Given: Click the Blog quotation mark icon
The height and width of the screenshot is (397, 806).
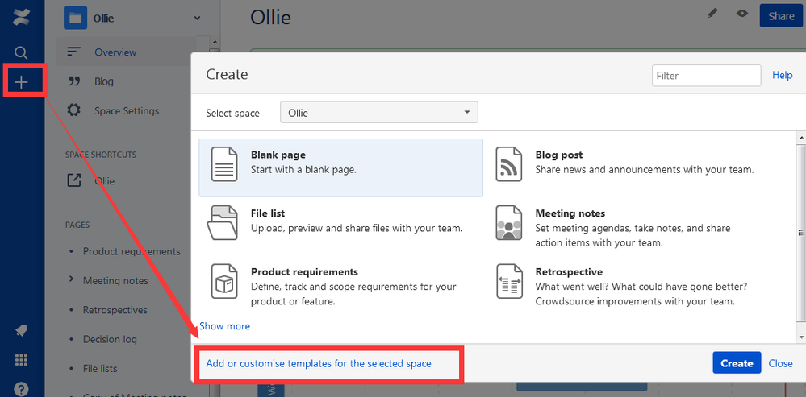Looking at the screenshot, I should 74,81.
